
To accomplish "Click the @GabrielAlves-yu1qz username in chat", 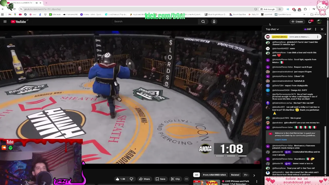I will [282, 103].
